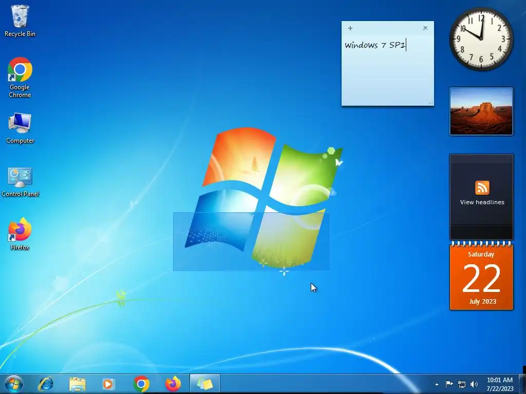Click the 'July 2023' calendar text
Screen dimensions: 526x394
482,301
